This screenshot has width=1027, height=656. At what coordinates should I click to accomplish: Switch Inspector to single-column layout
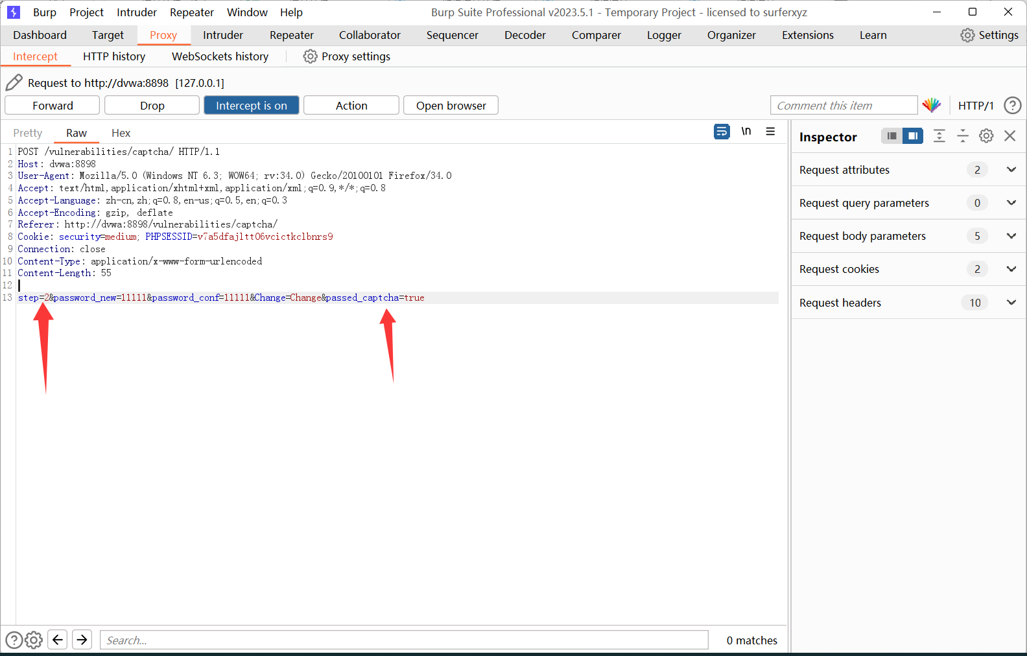(x=892, y=135)
